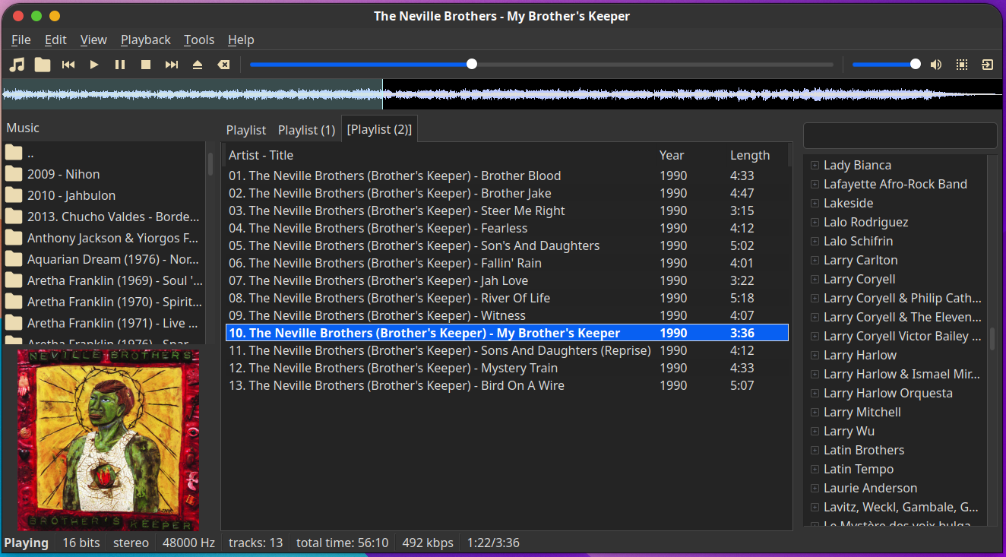Pause the playback
The width and height of the screenshot is (1006, 557).
point(120,65)
